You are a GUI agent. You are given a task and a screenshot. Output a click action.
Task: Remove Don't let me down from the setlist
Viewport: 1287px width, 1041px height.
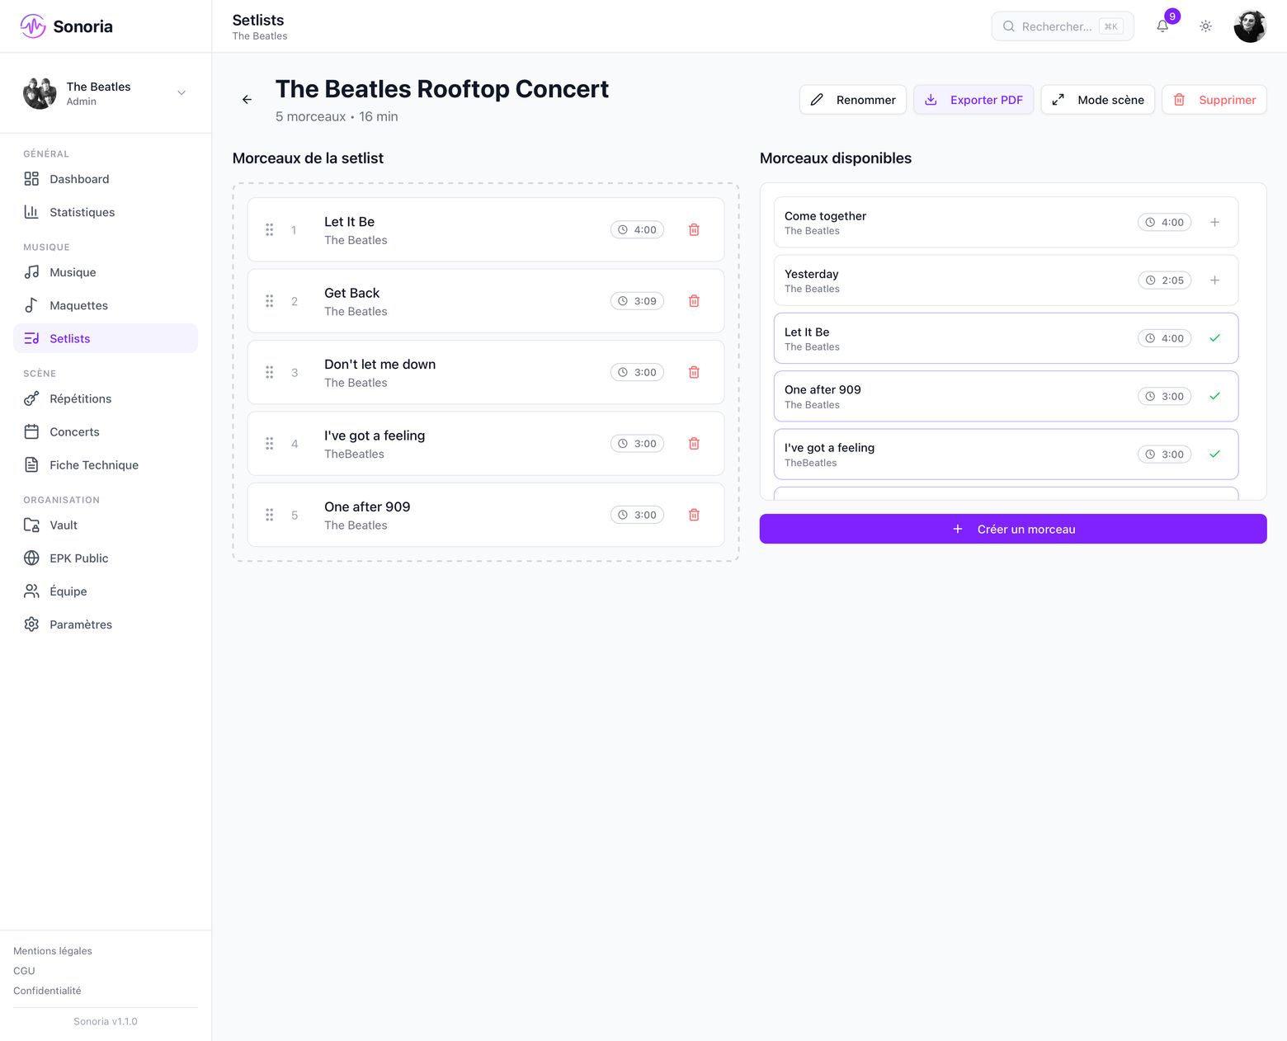694,373
